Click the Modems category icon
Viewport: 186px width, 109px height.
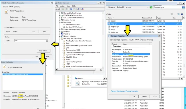click(62, 32)
